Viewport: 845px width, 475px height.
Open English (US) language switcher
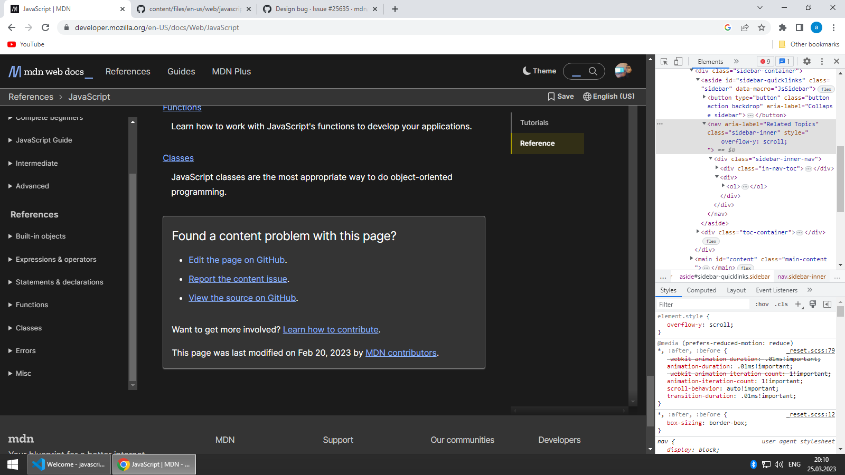pyautogui.click(x=608, y=96)
